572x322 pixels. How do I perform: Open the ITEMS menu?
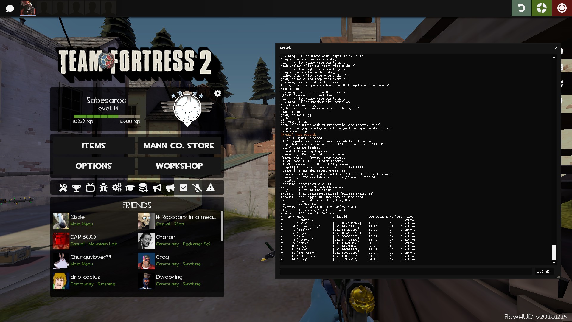(x=94, y=145)
